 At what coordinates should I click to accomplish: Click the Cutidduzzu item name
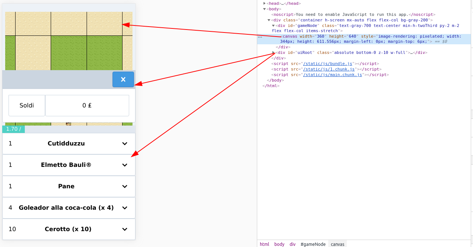66,144
